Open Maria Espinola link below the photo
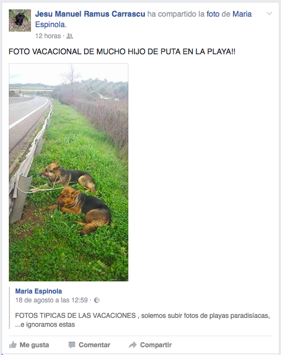 pos(39,291)
